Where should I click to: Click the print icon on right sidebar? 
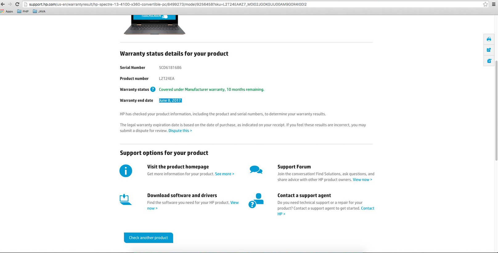coord(489,39)
